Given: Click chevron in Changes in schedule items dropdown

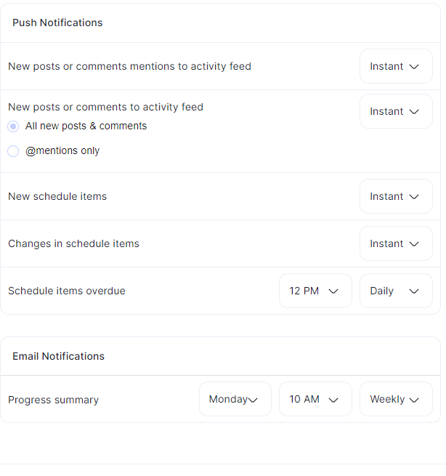Looking at the screenshot, I should [414, 243].
